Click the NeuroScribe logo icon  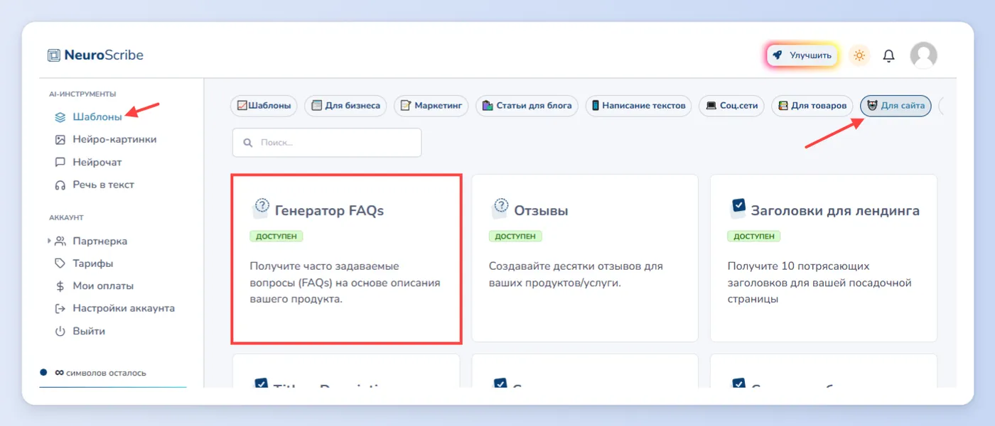54,55
